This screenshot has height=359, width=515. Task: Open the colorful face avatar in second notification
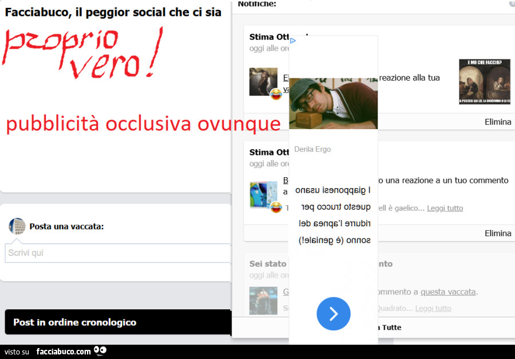(263, 195)
